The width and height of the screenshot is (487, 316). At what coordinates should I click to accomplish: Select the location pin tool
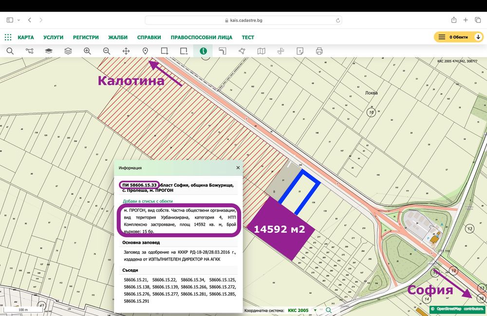coord(145,51)
